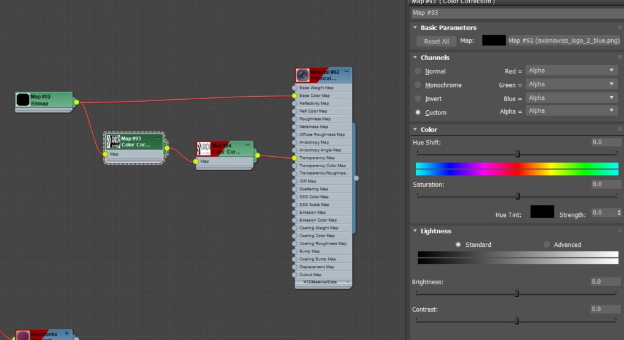
Task: Click the Strength spinner arrows
Action: [619, 213]
